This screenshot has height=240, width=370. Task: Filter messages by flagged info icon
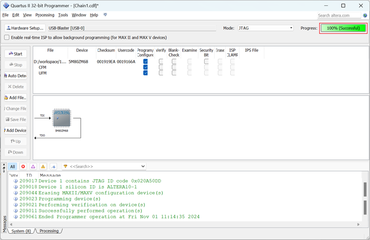(53, 167)
